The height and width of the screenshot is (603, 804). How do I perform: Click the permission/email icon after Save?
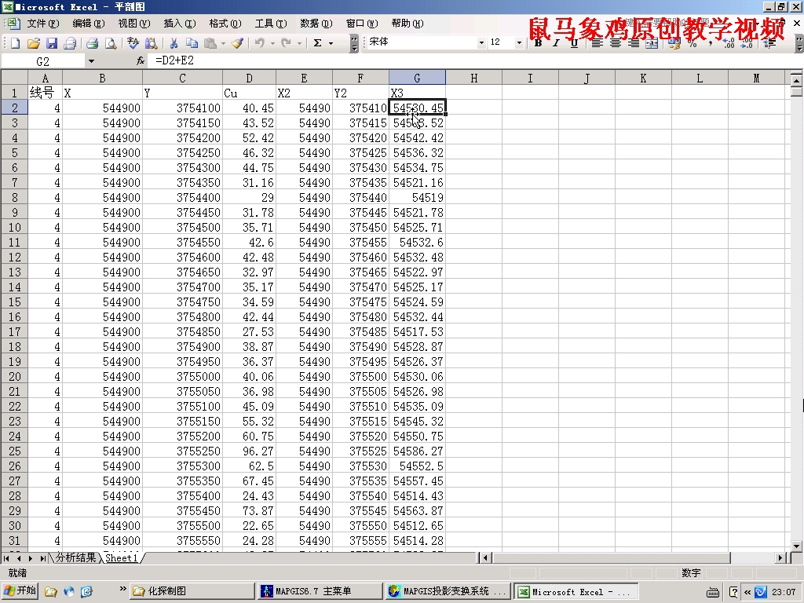(70, 44)
